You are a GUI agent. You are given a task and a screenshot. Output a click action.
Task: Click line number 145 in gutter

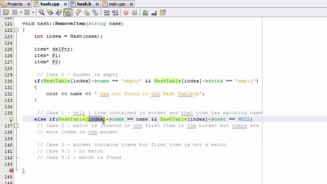8,177
